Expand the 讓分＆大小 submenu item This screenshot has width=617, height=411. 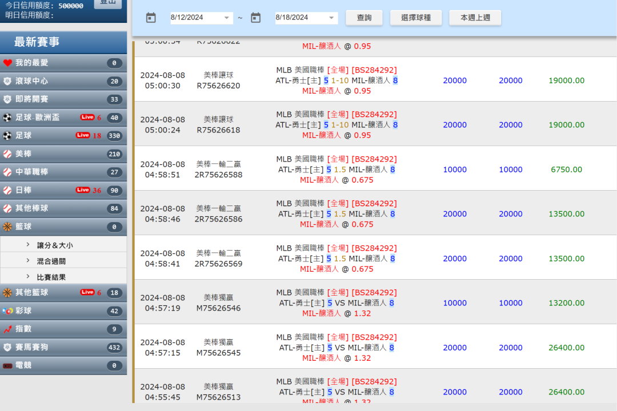[55, 245]
